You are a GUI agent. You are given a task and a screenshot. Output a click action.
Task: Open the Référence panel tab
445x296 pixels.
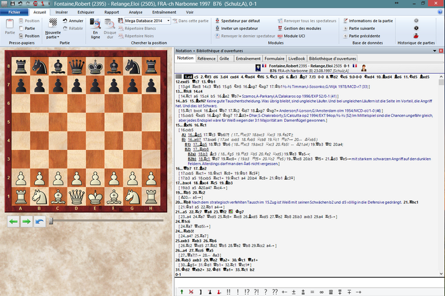(x=207, y=58)
